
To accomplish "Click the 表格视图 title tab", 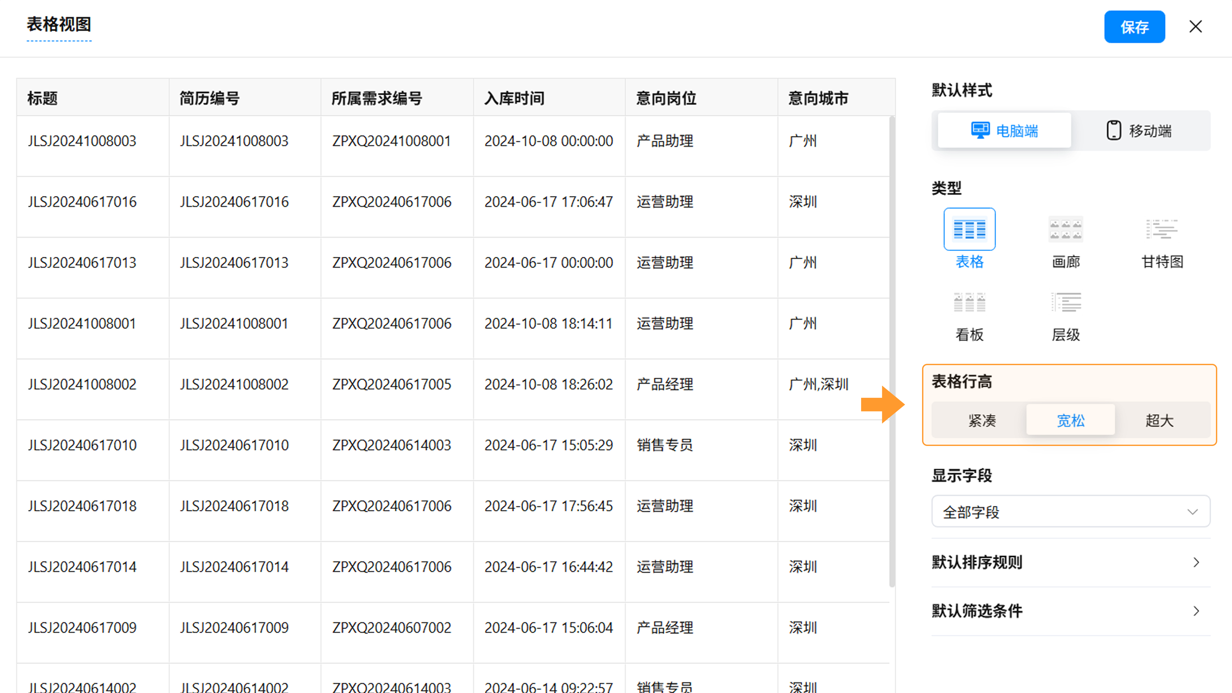I will (59, 25).
